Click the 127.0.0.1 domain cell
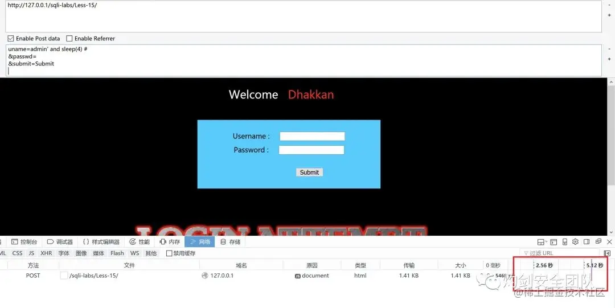This screenshot has width=615, height=308. pyautogui.click(x=222, y=276)
